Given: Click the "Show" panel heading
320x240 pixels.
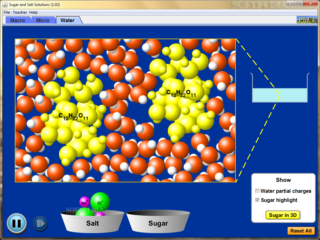Looking at the screenshot, I should (283, 180).
